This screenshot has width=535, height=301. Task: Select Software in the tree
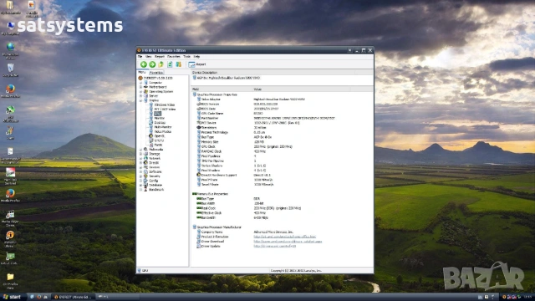[x=152, y=171]
